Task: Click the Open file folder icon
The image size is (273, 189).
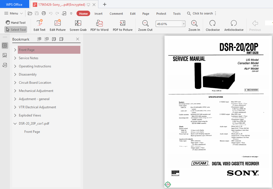Action: [30, 13]
